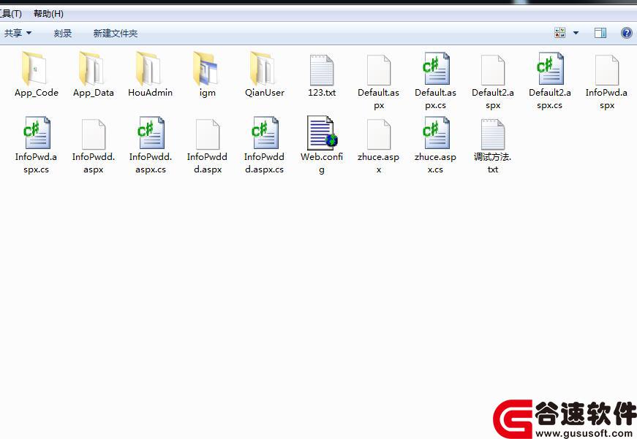Select the InfoPwdd.aspx.cs C# file icon
637x439 pixels.
tap(151, 133)
